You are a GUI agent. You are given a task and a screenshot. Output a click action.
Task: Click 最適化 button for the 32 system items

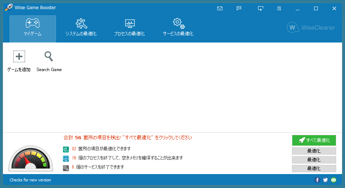click(314, 151)
